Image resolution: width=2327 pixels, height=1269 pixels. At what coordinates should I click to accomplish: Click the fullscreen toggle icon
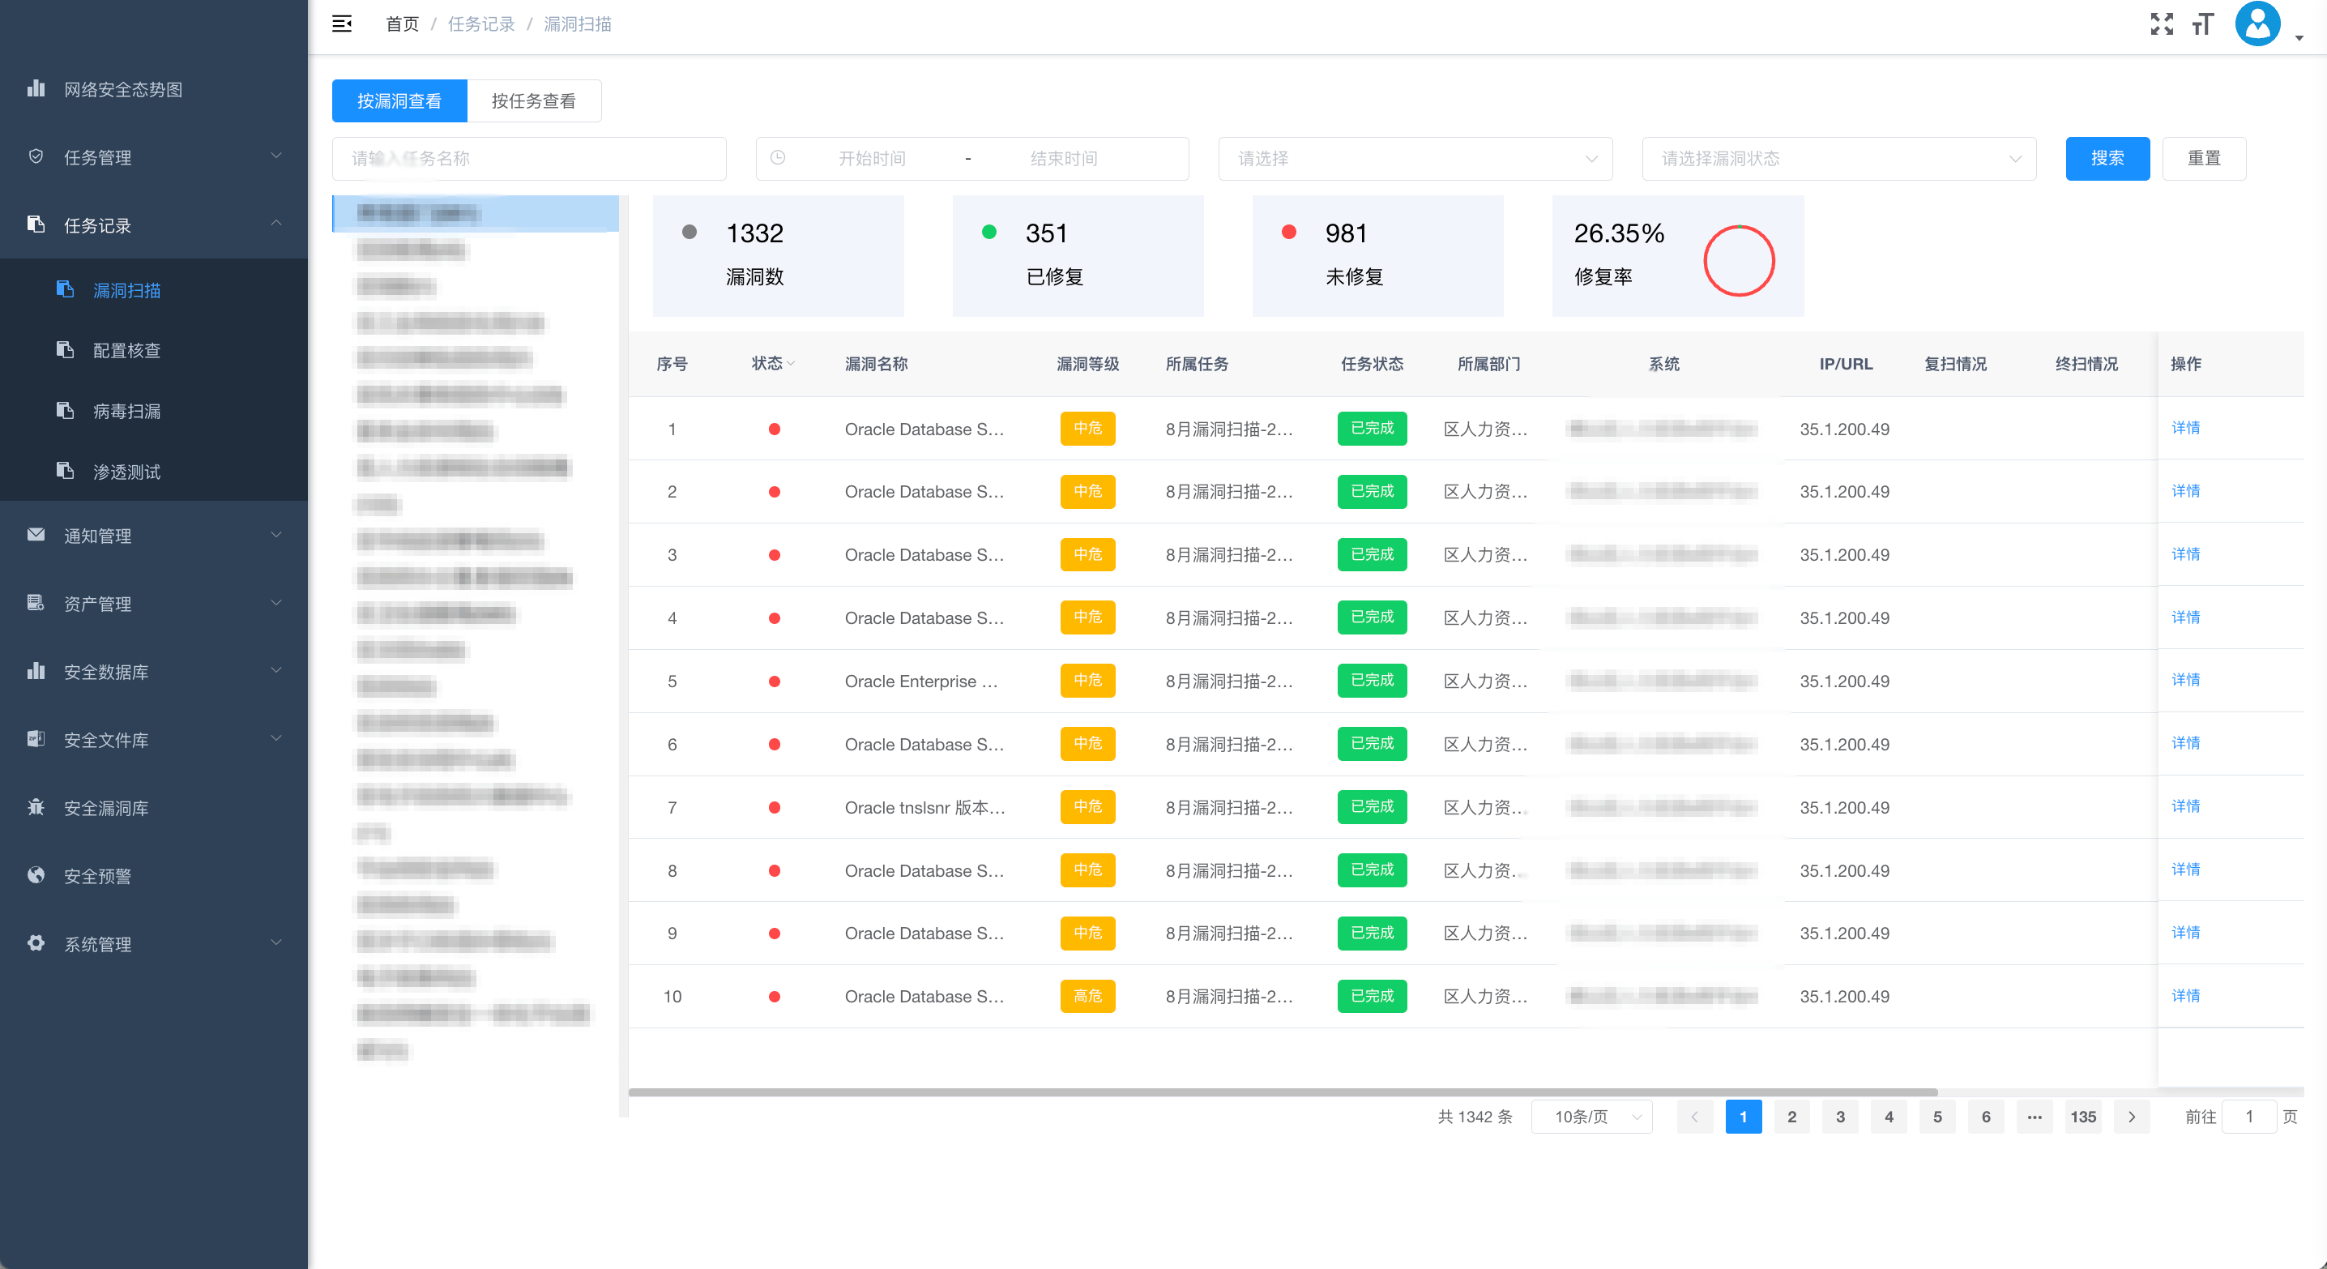pos(2162,24)
